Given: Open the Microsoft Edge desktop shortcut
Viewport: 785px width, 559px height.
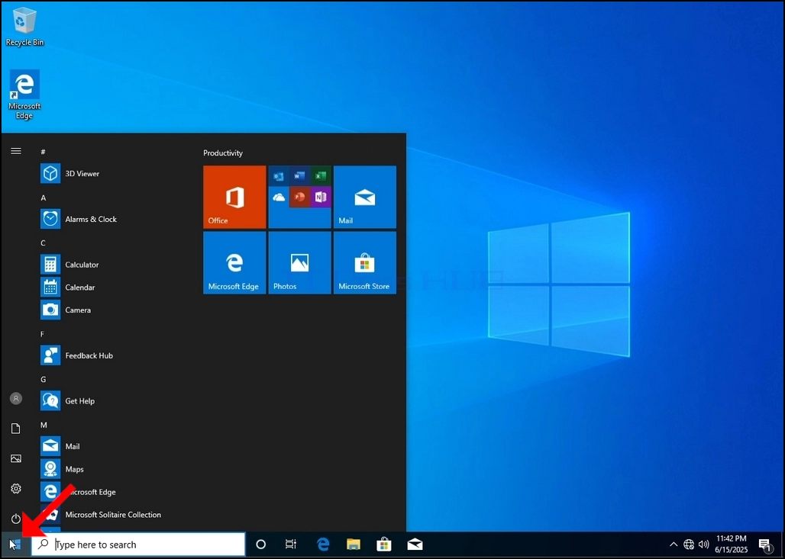Looking at the screenshot, I should coord(24,95).
